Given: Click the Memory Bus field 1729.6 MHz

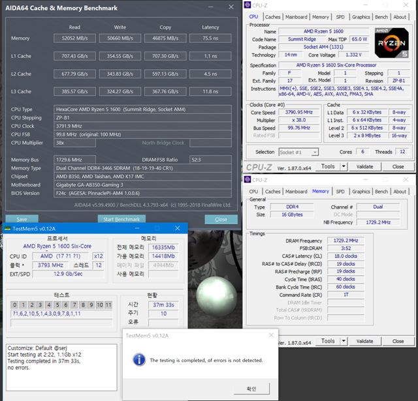Looking at the screenshot, I should click(74, 160).
